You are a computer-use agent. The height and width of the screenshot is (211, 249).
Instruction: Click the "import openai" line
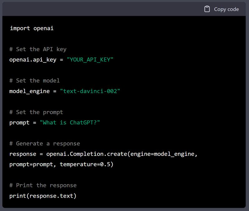click(x=31, y=28)
